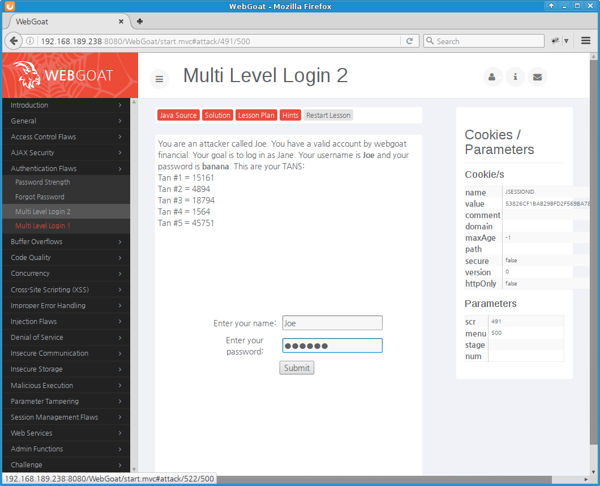Expand Concurrency category
This screenshot has width=600, height=486.
(66, 274)
